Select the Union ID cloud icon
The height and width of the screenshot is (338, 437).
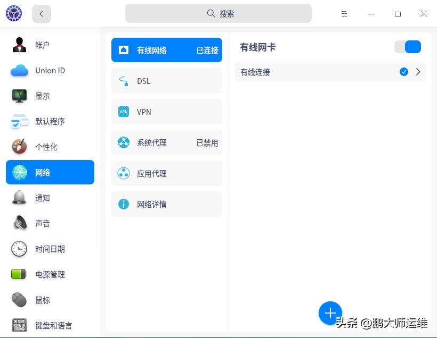point(19,70)
